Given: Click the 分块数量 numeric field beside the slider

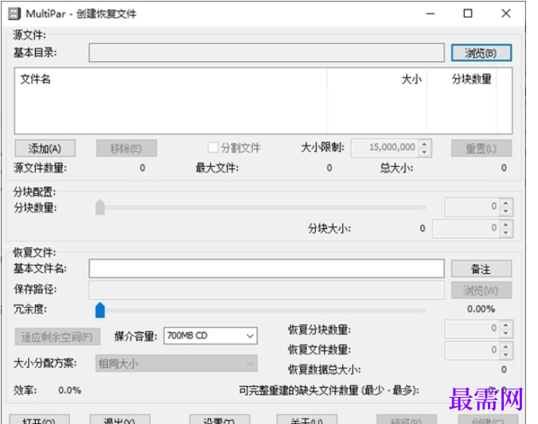Looking at the screenshot, I should [x=472, y=207].
